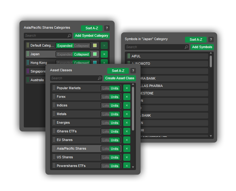The width and height of the screenshot is (236, 191).
Task: Sort Asset Classes A-Z
Action: (118, 71)
